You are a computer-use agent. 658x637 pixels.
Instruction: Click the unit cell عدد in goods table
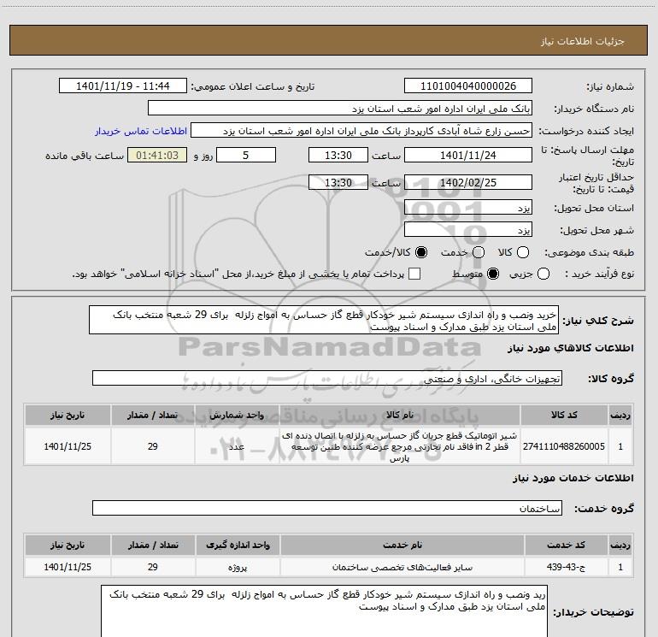237,446
